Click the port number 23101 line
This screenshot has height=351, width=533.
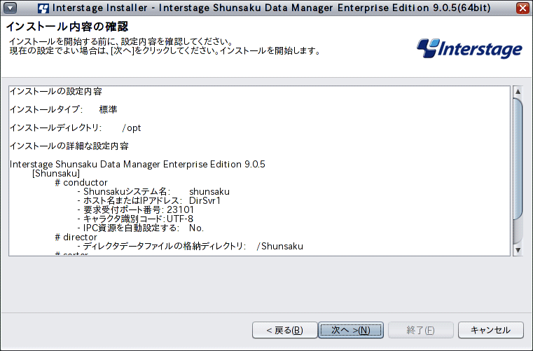(x=136, y=209)
